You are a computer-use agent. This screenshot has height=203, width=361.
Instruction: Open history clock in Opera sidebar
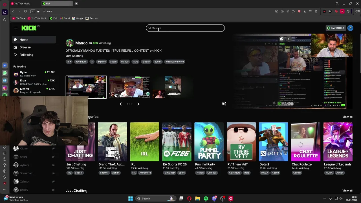5,159
